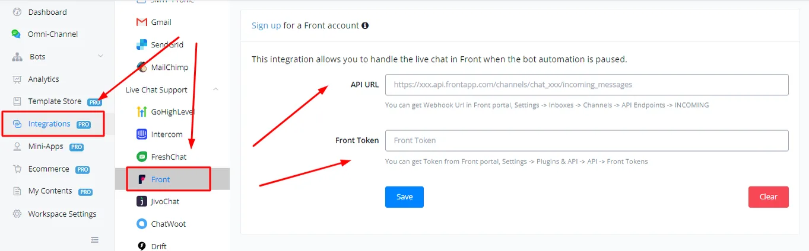The width and height of the screenshot is (809, 251).
Task: Pick the FreshChat green icon
Action: (141, 157)
